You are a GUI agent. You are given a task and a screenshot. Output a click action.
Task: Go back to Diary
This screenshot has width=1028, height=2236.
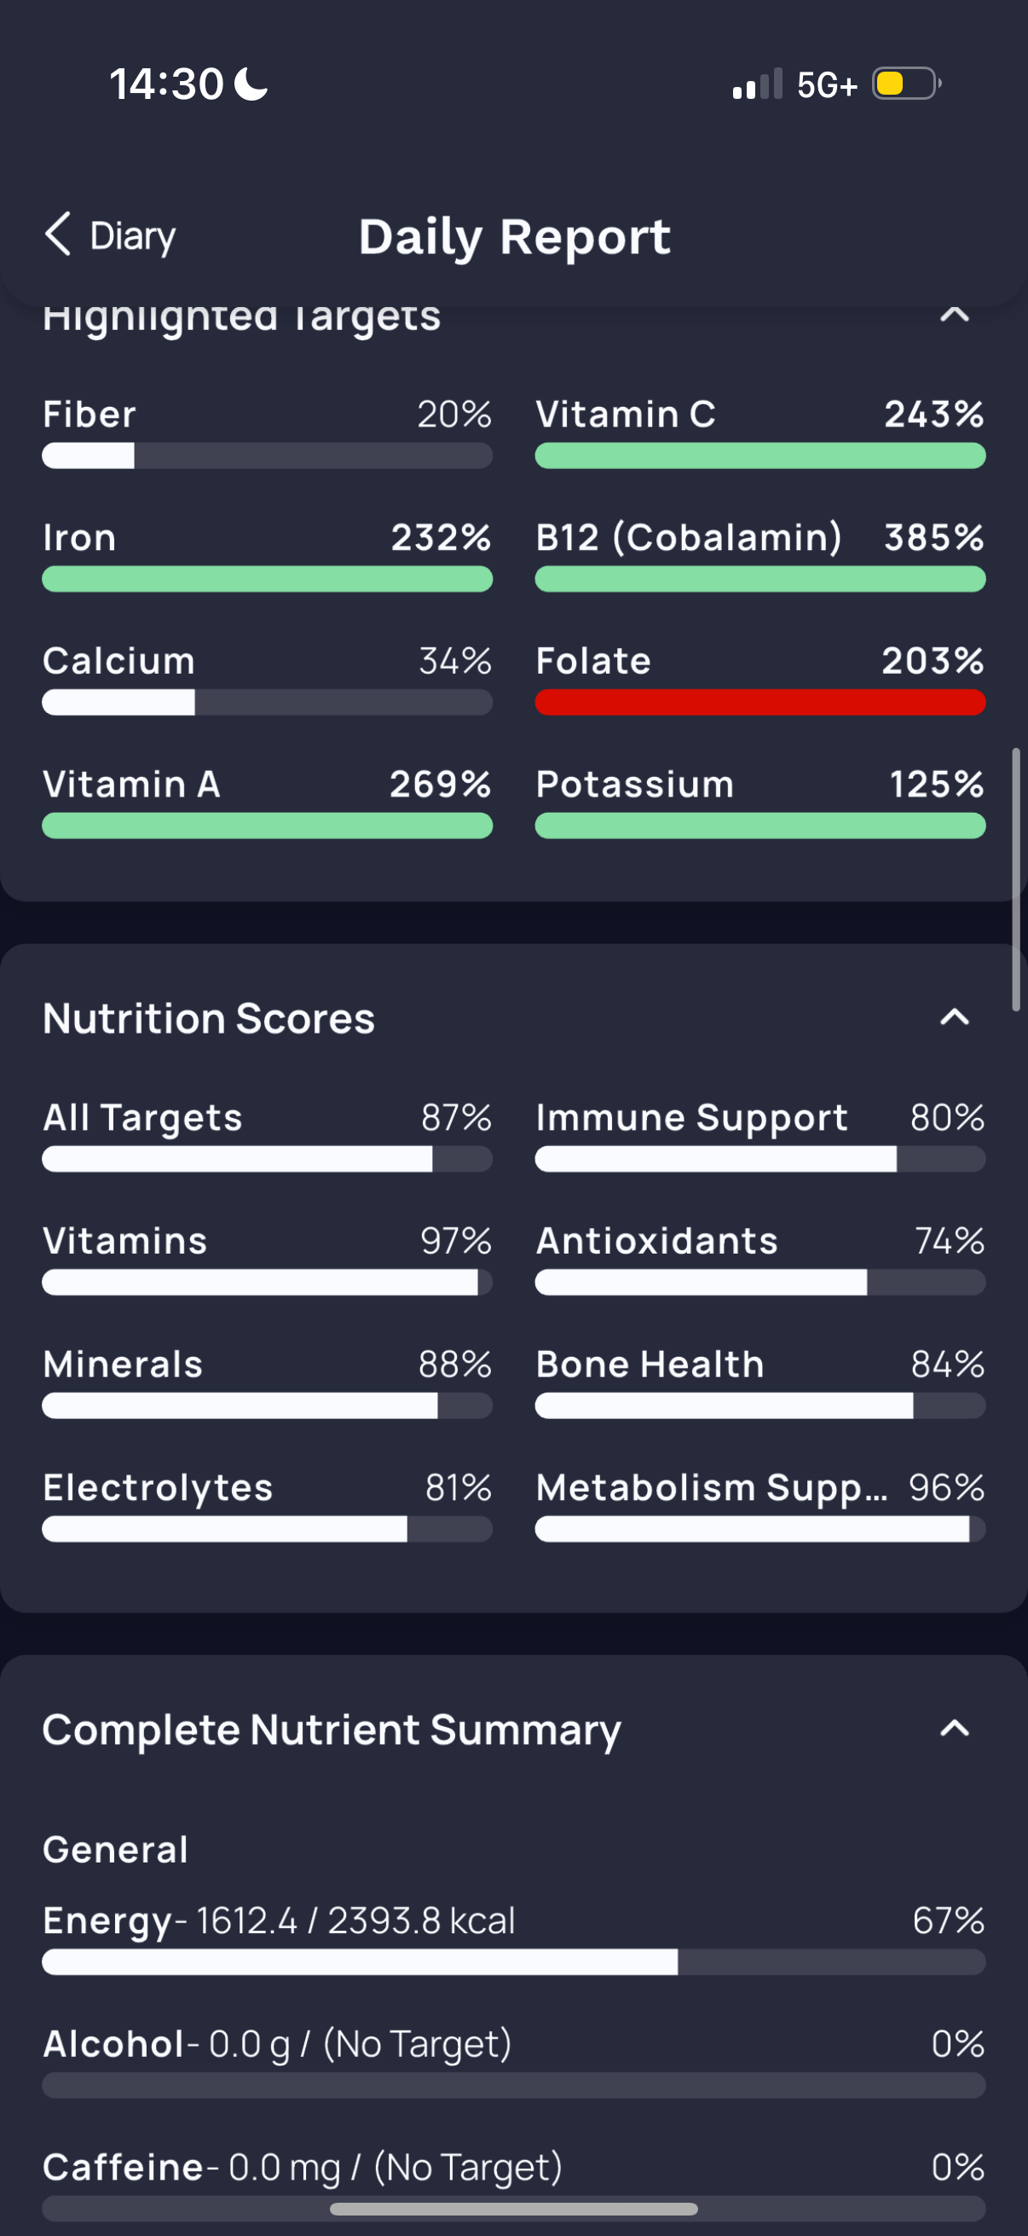click(x=110, y=235)
